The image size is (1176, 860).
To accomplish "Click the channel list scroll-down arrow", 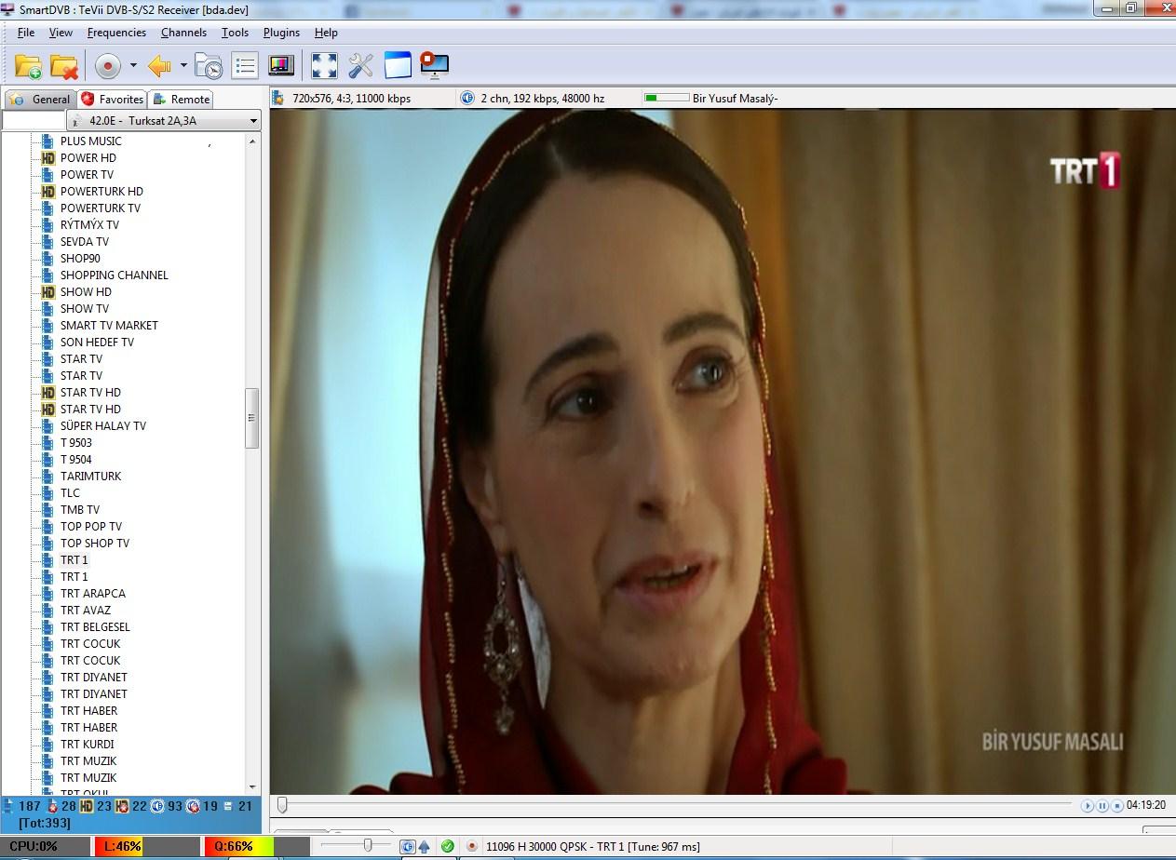I will coord(251,787).
